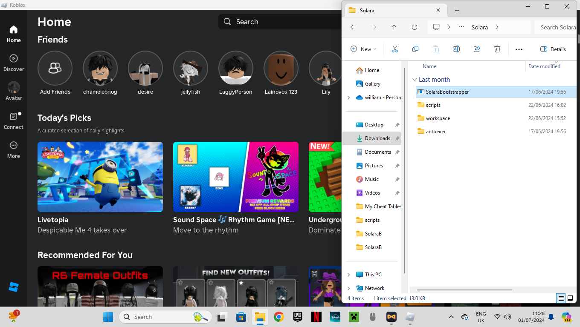Click the Roblox Studio logo icon in the sidebar
This screenshot has width=580, height=327.
[14, 287]
